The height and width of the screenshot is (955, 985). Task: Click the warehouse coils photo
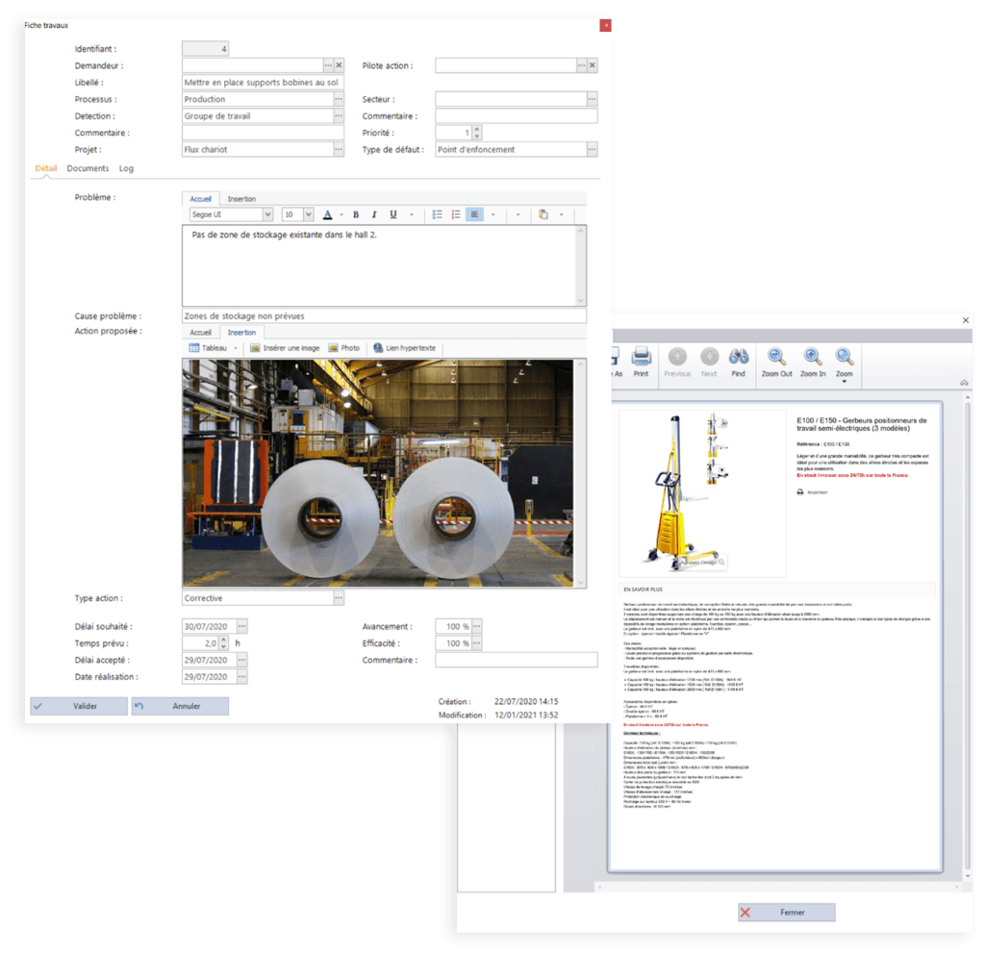coord(377,473)
